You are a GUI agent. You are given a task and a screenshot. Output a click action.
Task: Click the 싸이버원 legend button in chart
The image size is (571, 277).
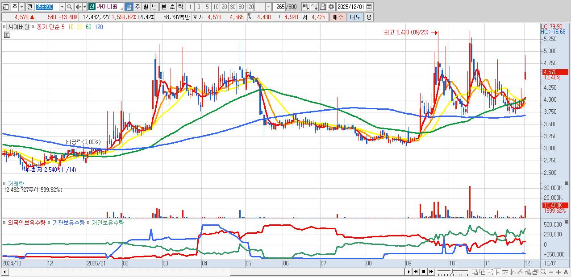pos(18,27)
